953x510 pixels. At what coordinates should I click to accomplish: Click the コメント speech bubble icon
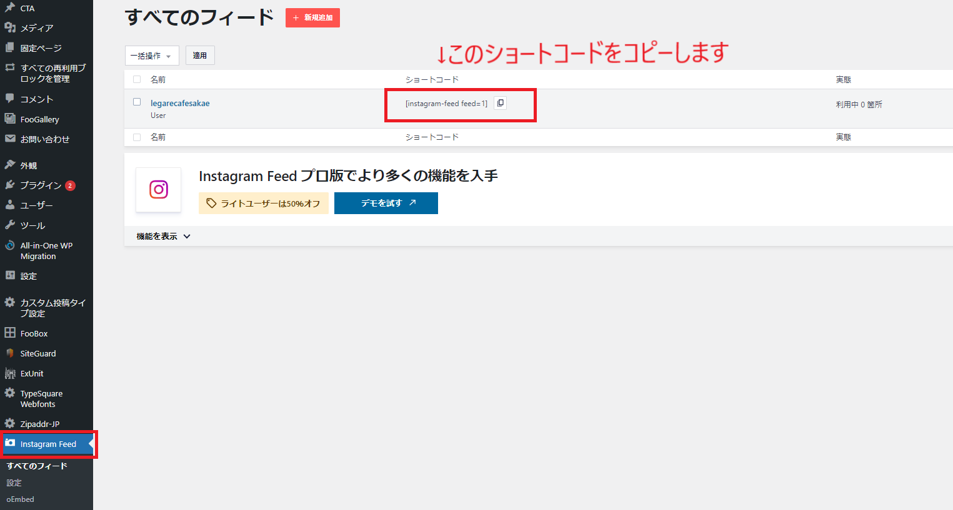tap(10, 99)
